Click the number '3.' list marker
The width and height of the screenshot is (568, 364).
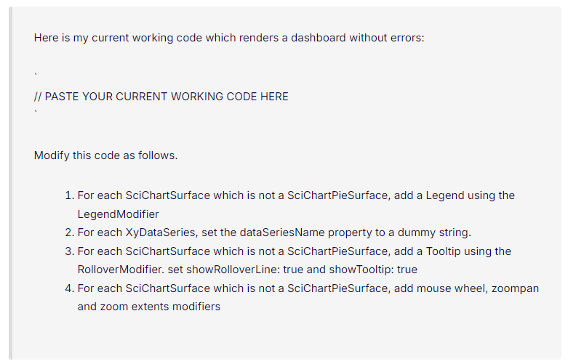pyautogui.click(x=70, y=251)
